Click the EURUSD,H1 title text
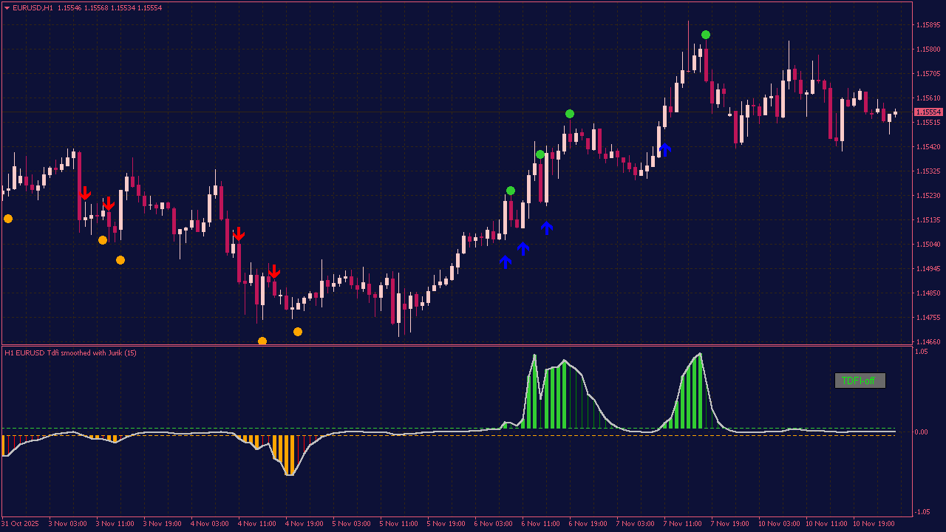This screenshot has width=946, height=532. pos(33,7)
